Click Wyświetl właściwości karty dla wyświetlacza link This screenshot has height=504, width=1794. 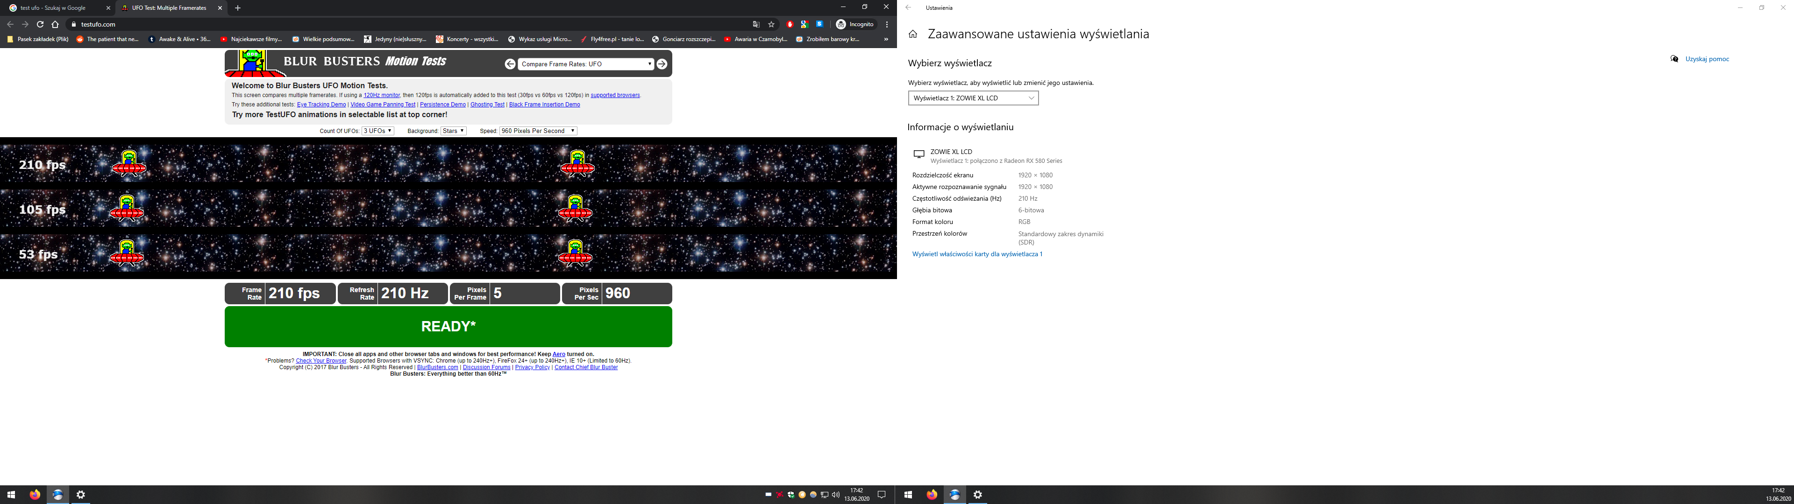(x=977, y=252)
